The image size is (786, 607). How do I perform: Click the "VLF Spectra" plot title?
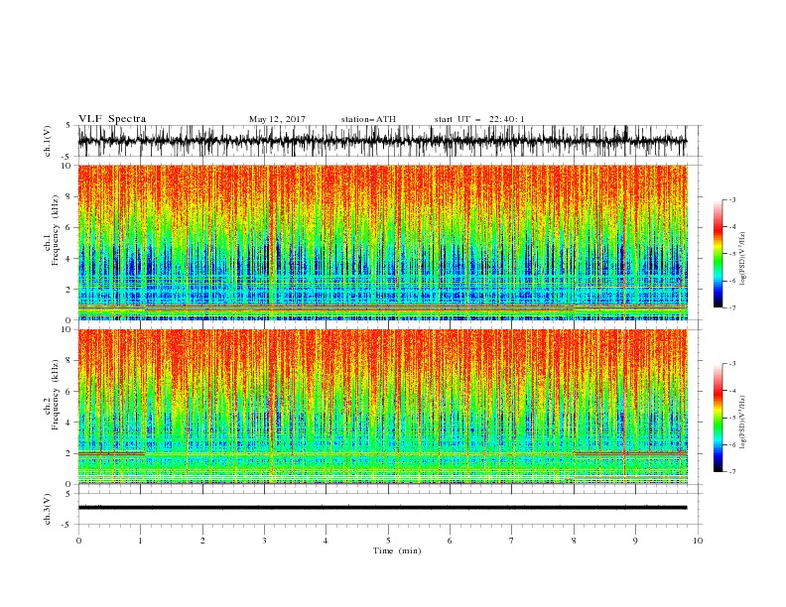coord(112,119)
